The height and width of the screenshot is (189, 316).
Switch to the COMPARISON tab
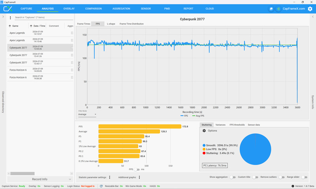pyautogui.click(x=93, y=9)
